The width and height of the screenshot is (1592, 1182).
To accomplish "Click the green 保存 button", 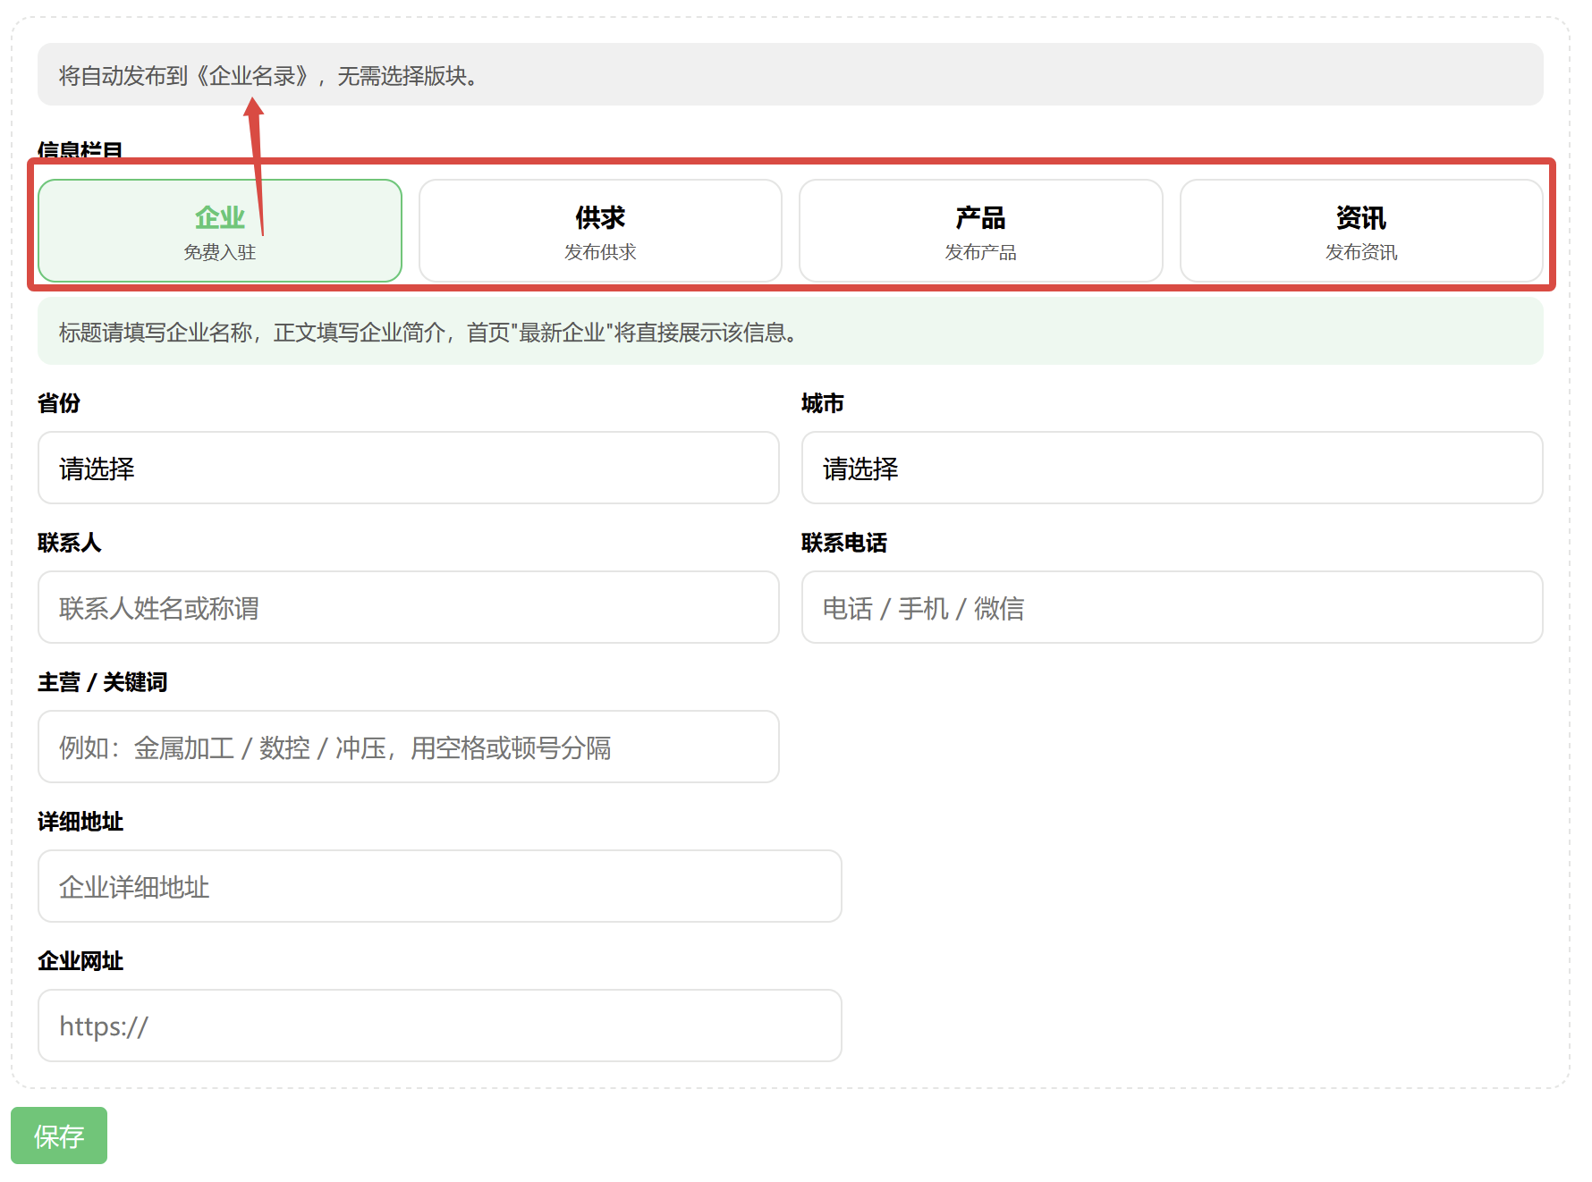I will [x=59, y=1136].
